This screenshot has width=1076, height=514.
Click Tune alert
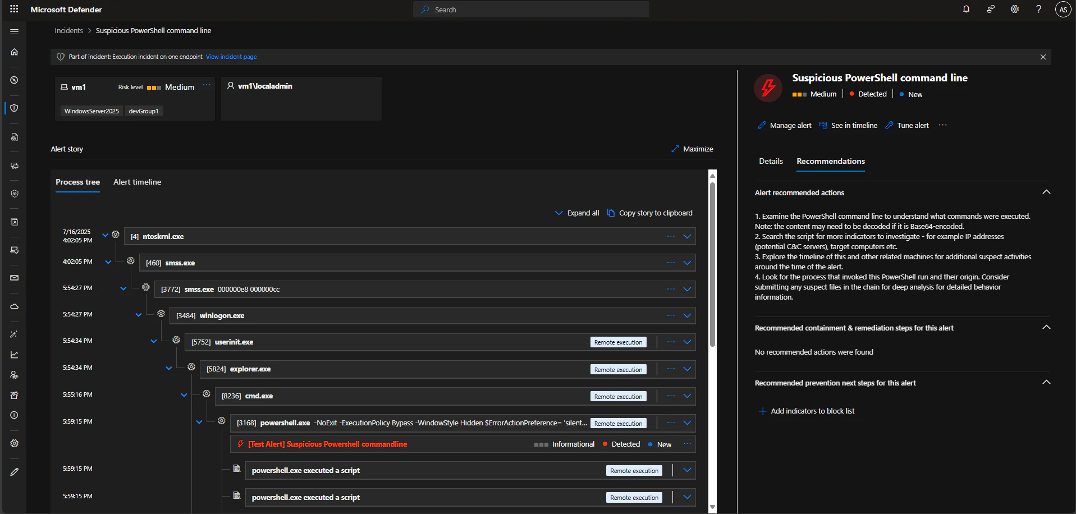907,126
